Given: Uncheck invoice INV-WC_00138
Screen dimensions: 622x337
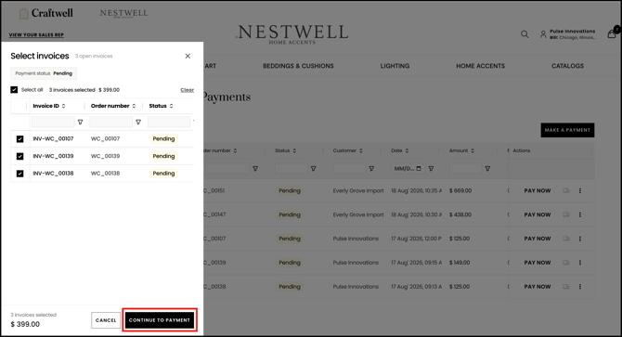Looking at the screenshot, I should tap(19, 174).
